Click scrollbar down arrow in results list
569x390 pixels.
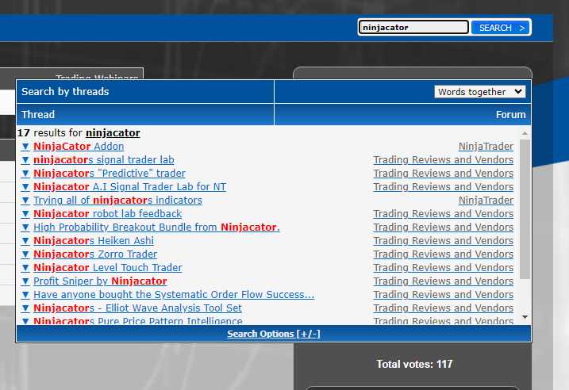pos(525,317)
